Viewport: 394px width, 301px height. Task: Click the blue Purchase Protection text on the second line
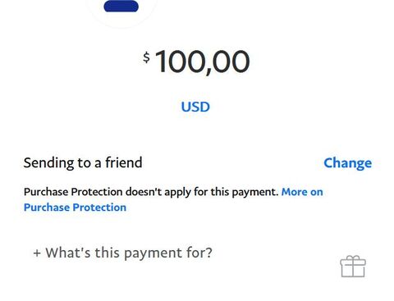pyautogui.click(x=75, y=208)
